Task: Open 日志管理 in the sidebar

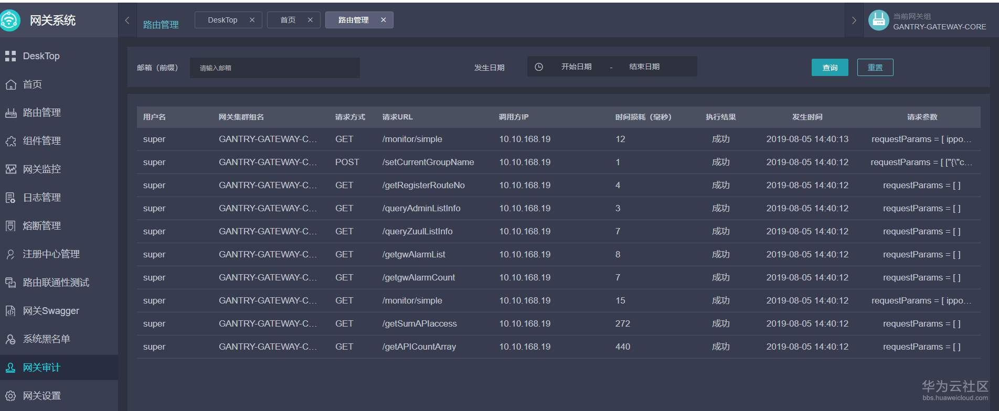Action: point(59,198)
